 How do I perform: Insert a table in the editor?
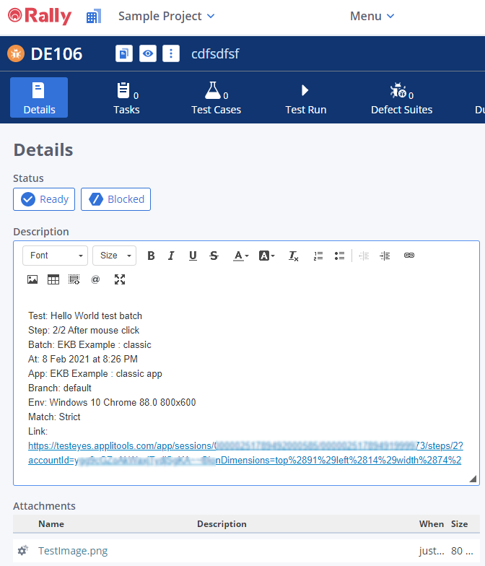(x=53, y=279)
